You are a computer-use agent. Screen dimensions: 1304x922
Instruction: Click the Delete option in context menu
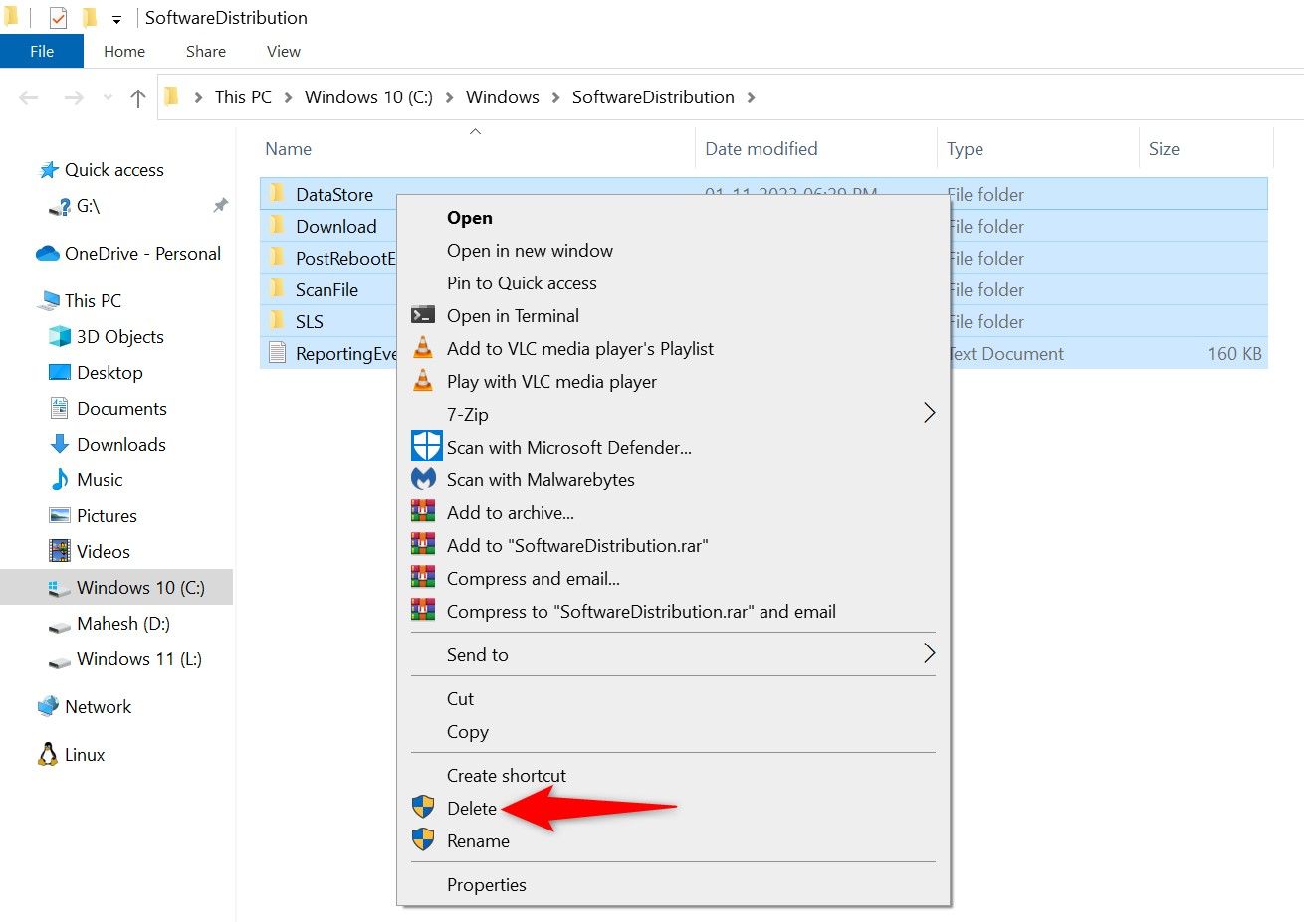[x=472, y=809]
